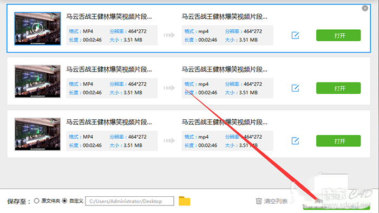Click the output 格式：mp4 value in the highlighted row

coord(196,31)
